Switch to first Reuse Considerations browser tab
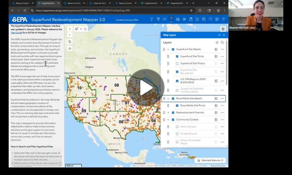This screenshot has width=292, height=175. 23,3
